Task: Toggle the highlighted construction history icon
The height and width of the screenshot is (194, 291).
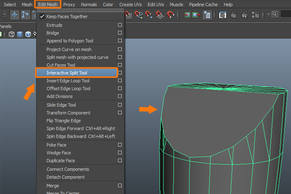Action: pos(207,15)
